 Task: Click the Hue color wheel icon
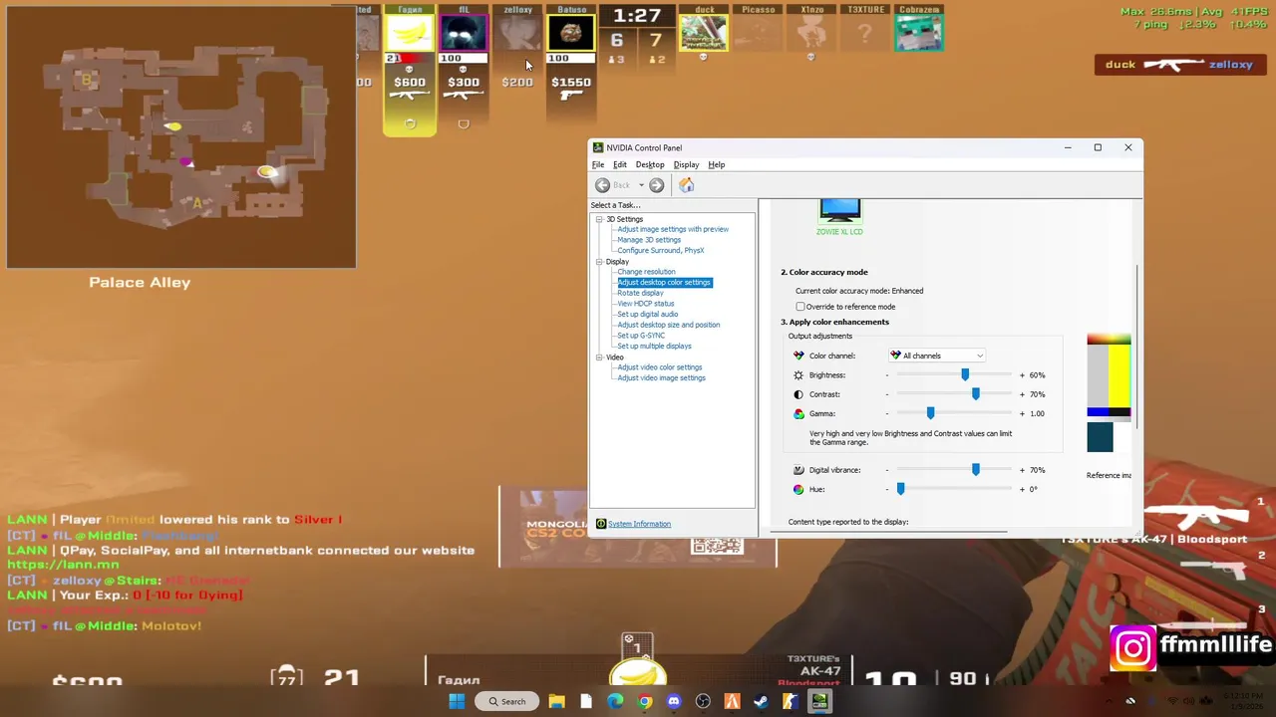[x=798, y=489]
